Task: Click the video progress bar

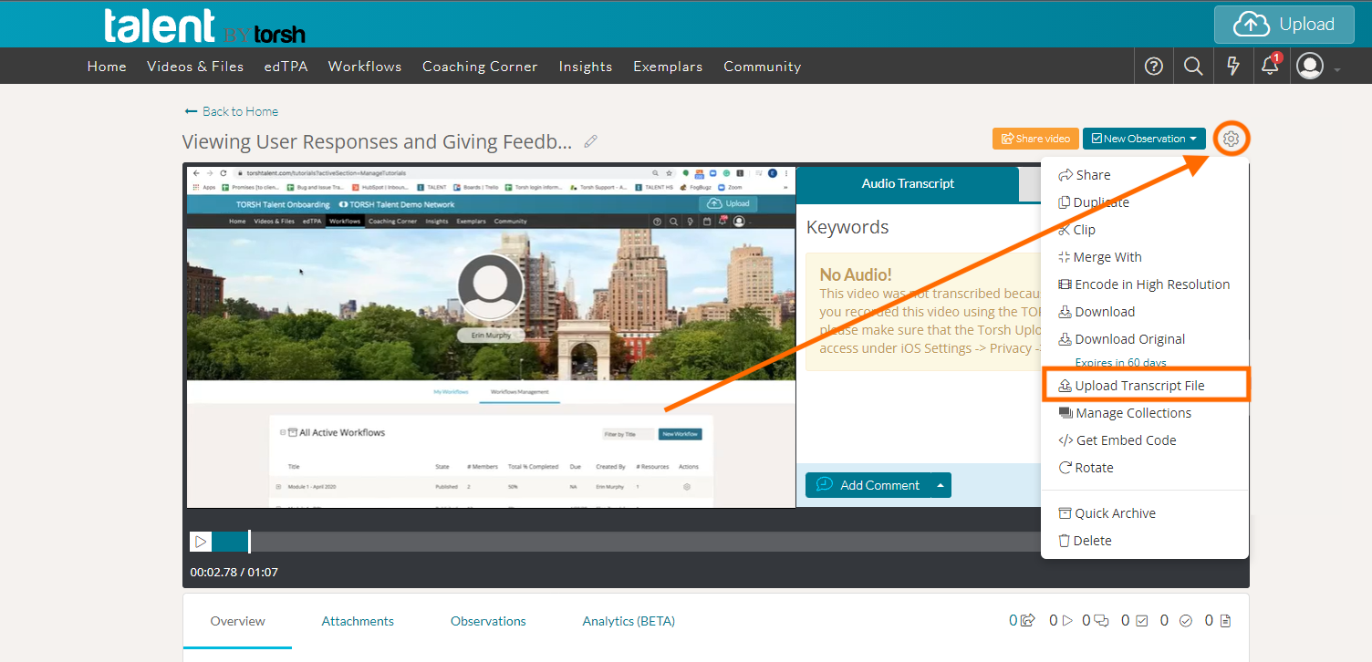Action: point(639,542)
